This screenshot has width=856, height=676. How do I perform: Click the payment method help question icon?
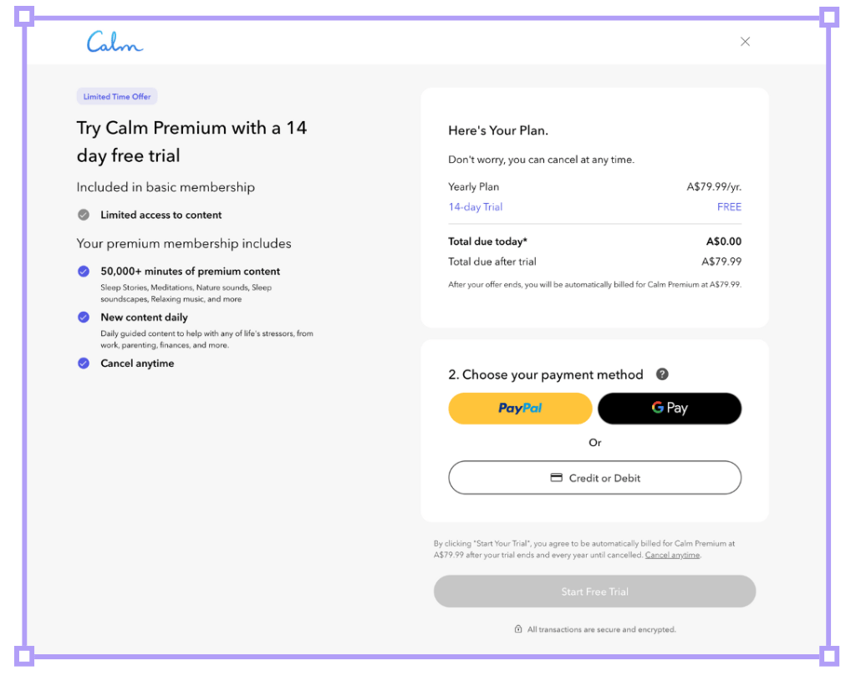tap(662, 374)
